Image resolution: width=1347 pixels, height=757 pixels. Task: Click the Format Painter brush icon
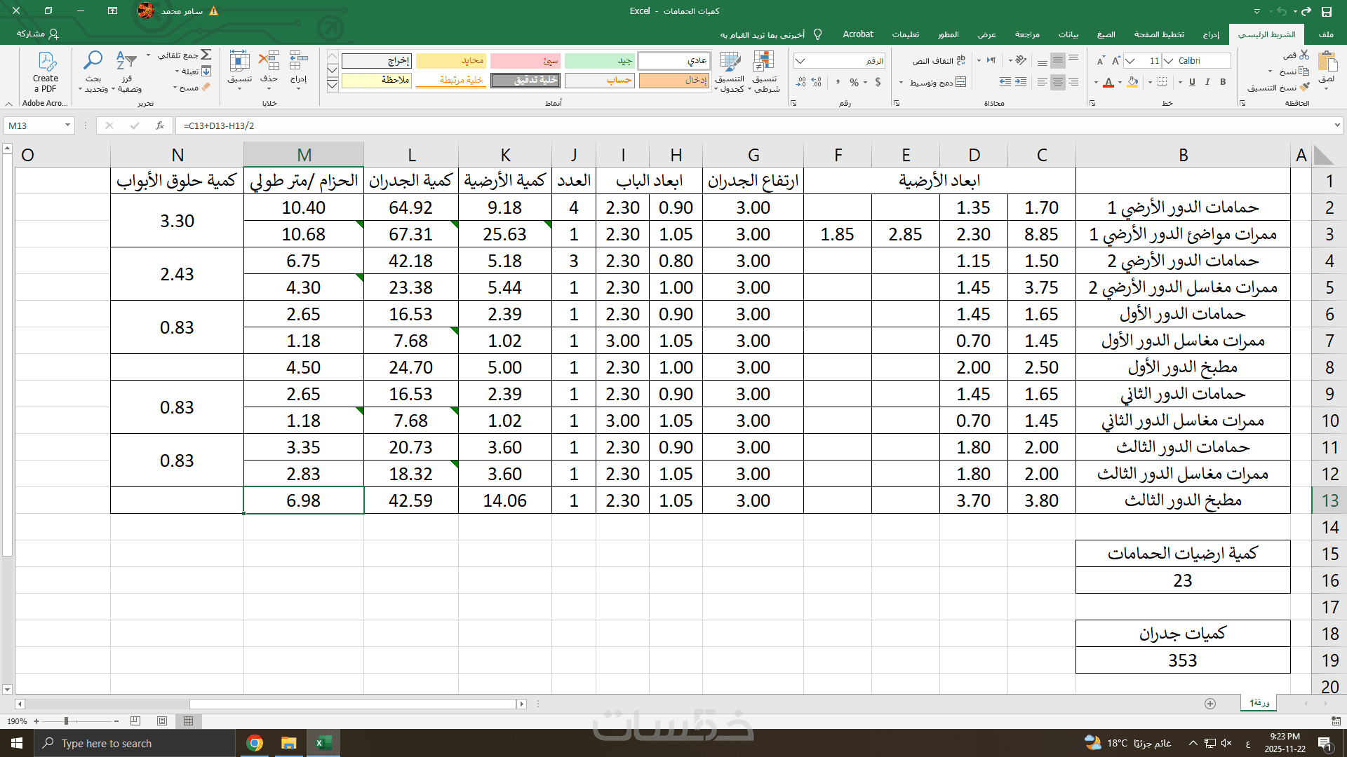[x=1304, y=88]
